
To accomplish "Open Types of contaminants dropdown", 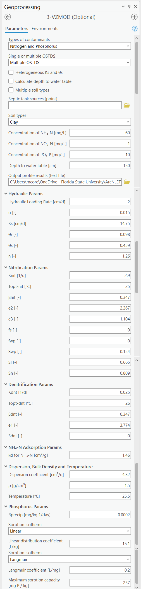I will click(x=70, y=46).
